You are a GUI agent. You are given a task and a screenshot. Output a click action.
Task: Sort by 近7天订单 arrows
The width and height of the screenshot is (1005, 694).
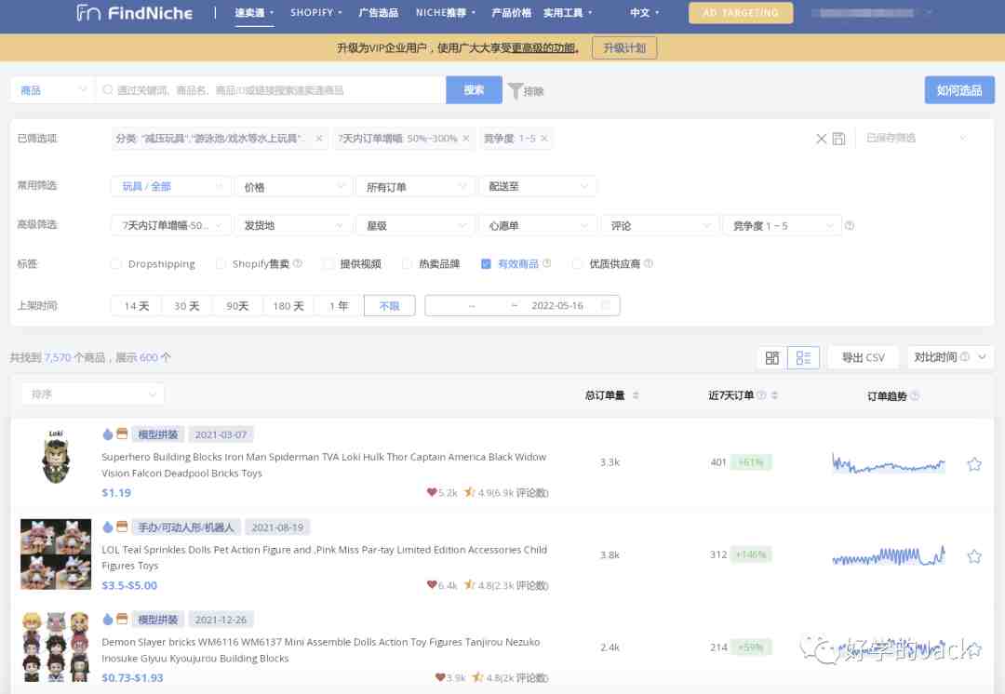click(774, 395)
